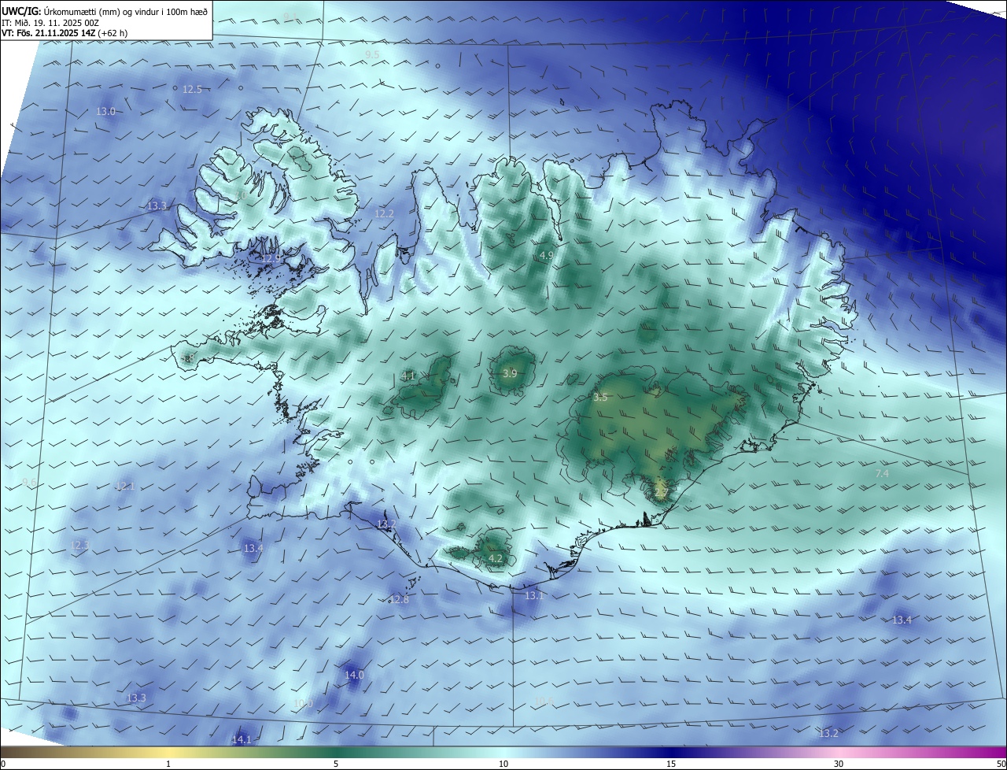The width and height of the screenshot is (1007, 770).
Task: Click the map value '12.5'
Action: click(192, 90)
